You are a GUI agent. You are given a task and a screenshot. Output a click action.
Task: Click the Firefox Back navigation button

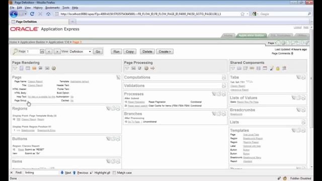tap(14, 14)
